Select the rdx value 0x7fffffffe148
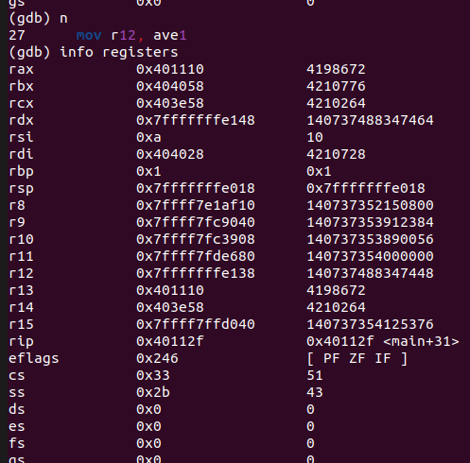This screenshot has height=463, width=470. pyautogui.click(x=196, y=120)
